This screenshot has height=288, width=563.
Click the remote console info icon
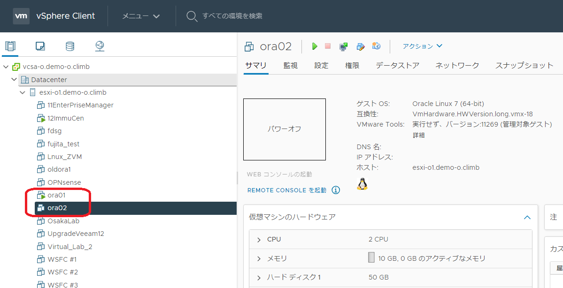point(336,190)
